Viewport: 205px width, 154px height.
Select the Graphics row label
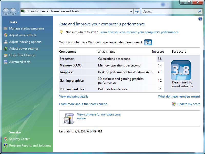(x=66, y=72)
